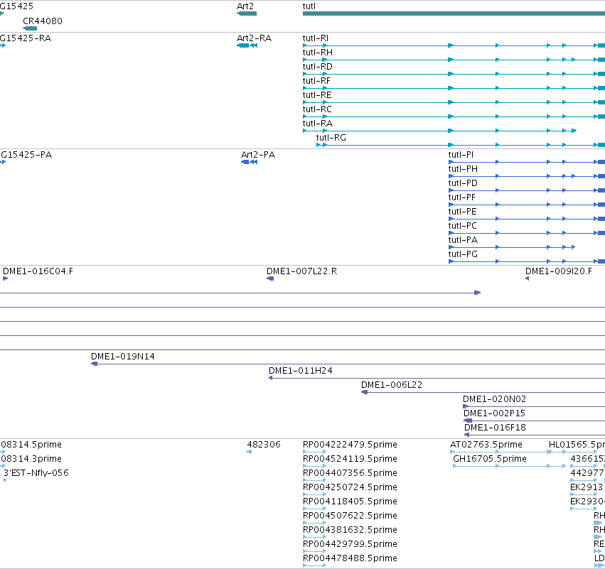
Task: Select the tutl-RE transcript
Action: pyautogui.click(x=454, y=102)
